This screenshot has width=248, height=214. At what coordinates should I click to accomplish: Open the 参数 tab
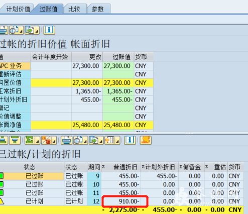(x=98, y=9)
